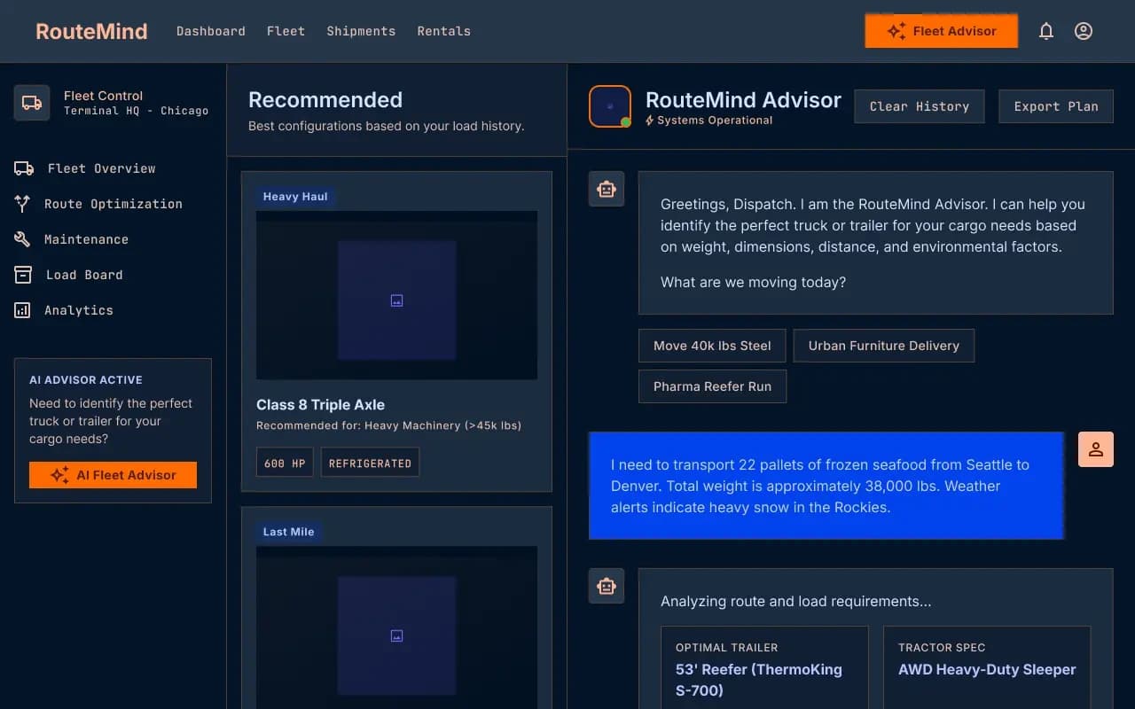This screenshot has height=709, width=1135.
Task: Open the Rentals nav item
Action: pos(444,31)
